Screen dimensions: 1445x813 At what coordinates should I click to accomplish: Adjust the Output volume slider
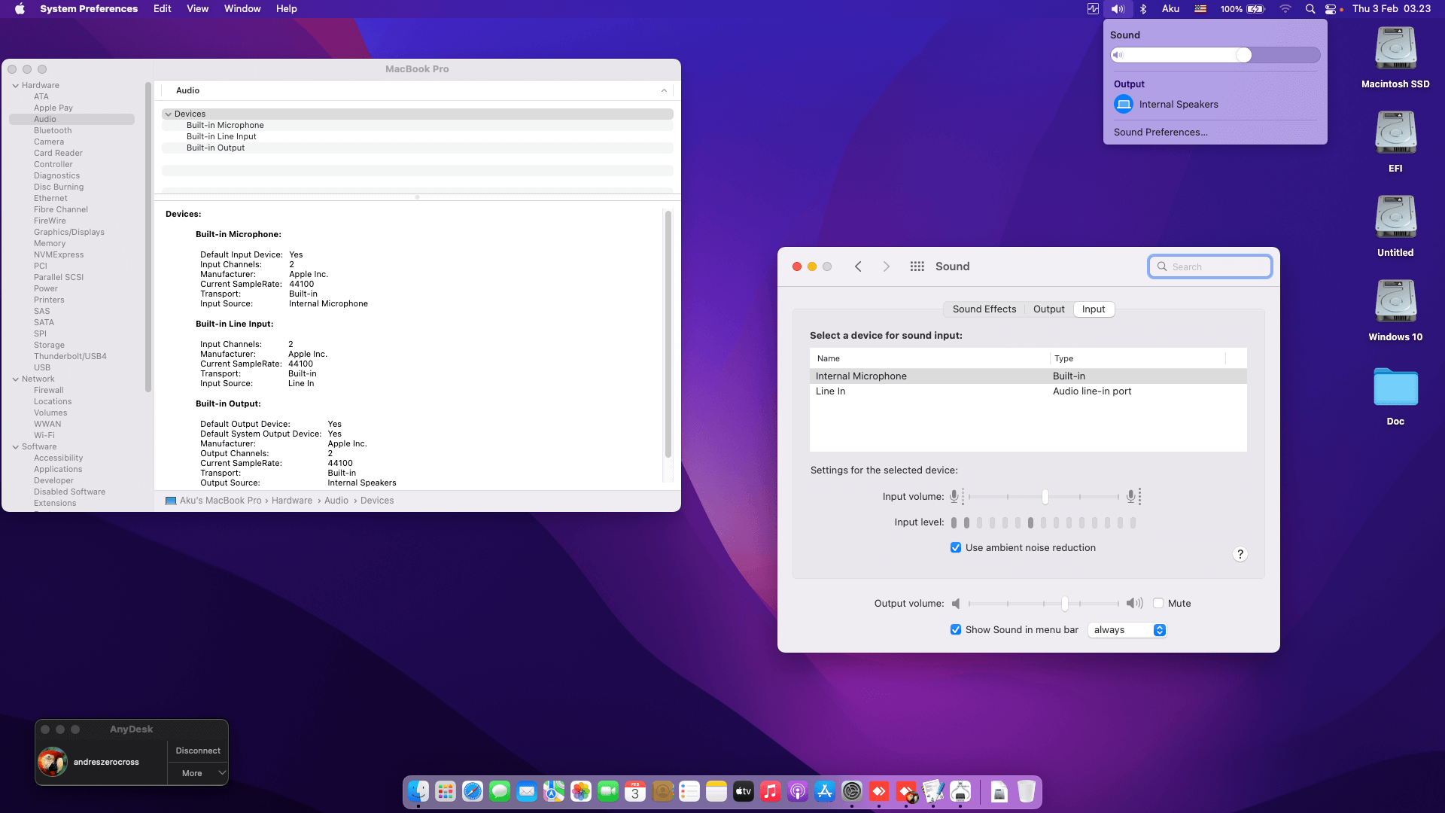[1064, 603]
